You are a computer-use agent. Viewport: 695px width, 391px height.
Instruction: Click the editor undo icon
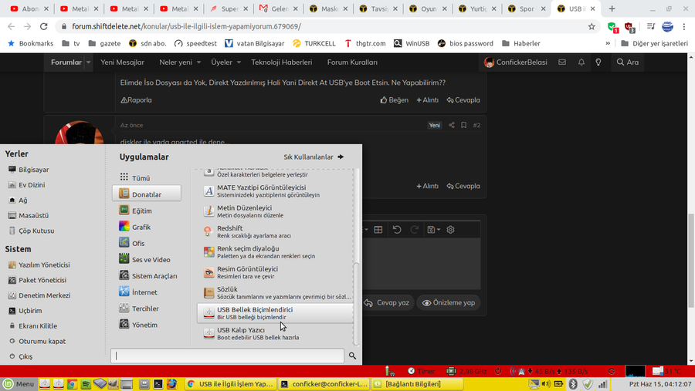[397, 229]
